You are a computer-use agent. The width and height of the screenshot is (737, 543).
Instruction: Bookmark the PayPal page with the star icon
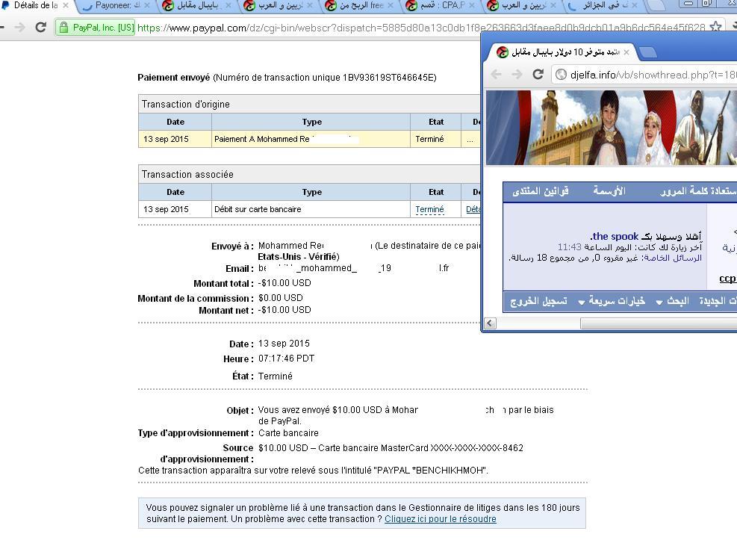click(715, 27)
